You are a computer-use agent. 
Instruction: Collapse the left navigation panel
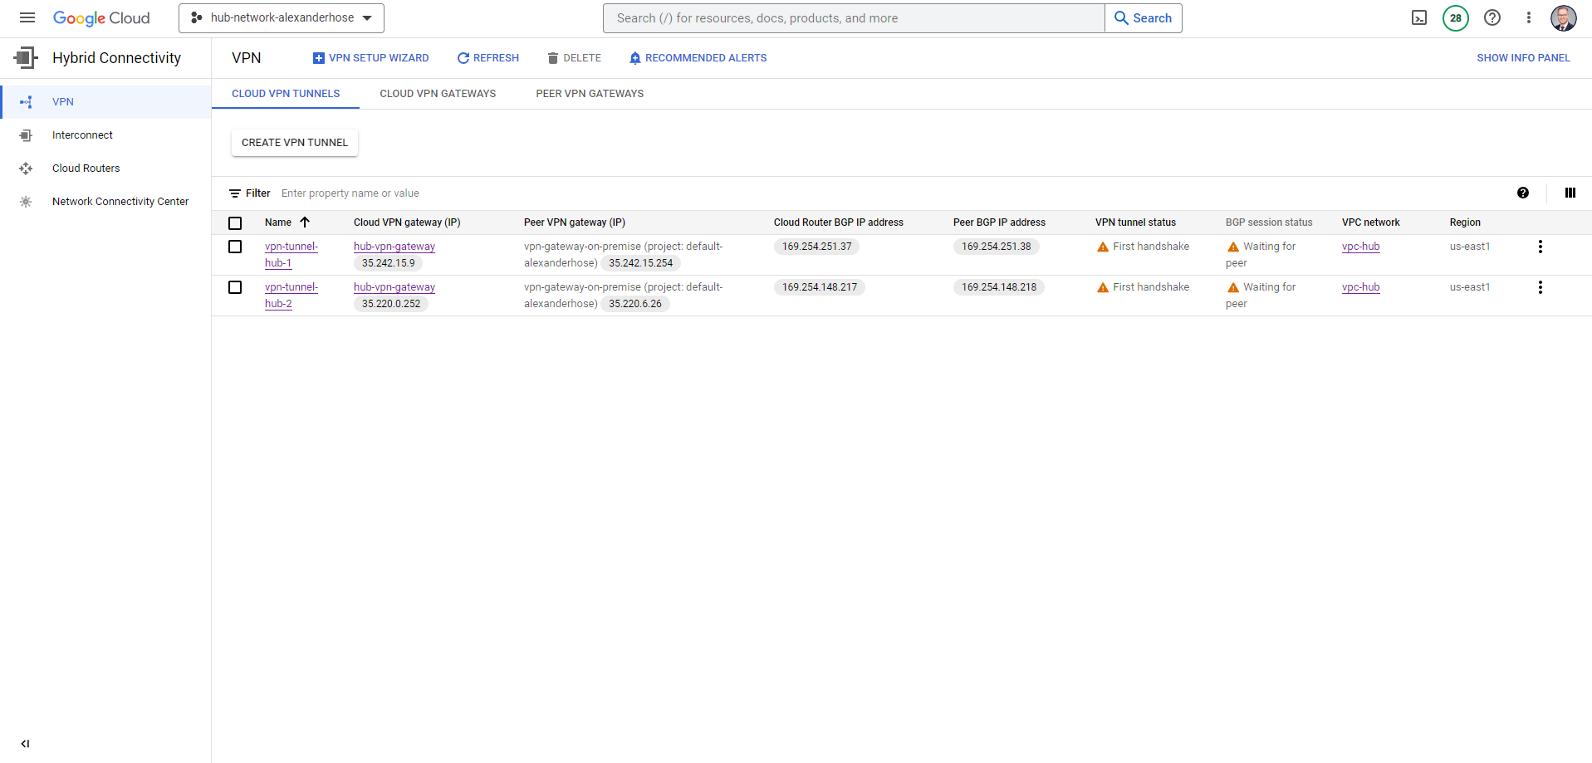tap(25, 743)
